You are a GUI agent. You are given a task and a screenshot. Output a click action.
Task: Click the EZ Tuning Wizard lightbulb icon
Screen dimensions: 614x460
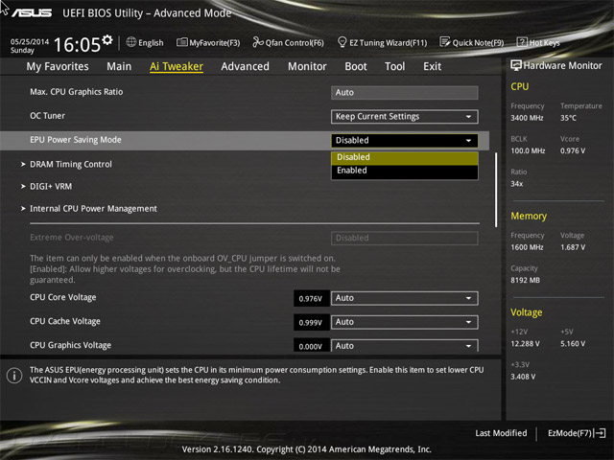(342, 42)
